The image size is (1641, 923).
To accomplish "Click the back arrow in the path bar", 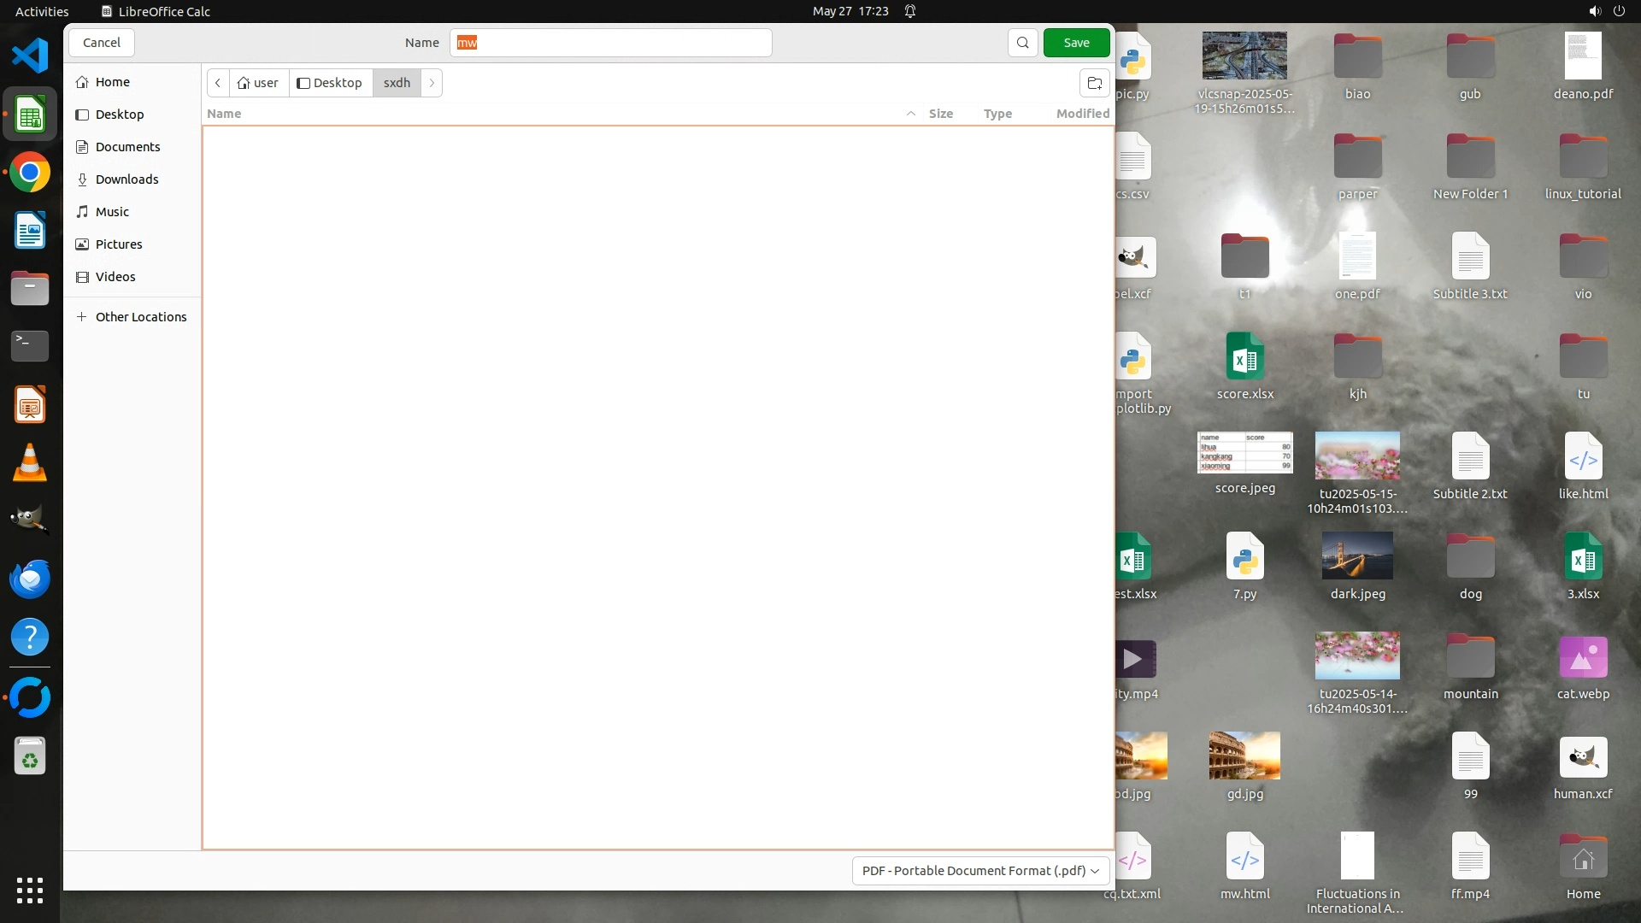I will (218, 83).
